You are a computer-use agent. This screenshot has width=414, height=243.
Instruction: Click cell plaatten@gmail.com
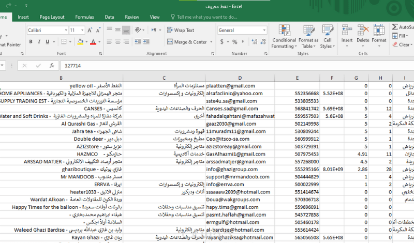point(240,86)
